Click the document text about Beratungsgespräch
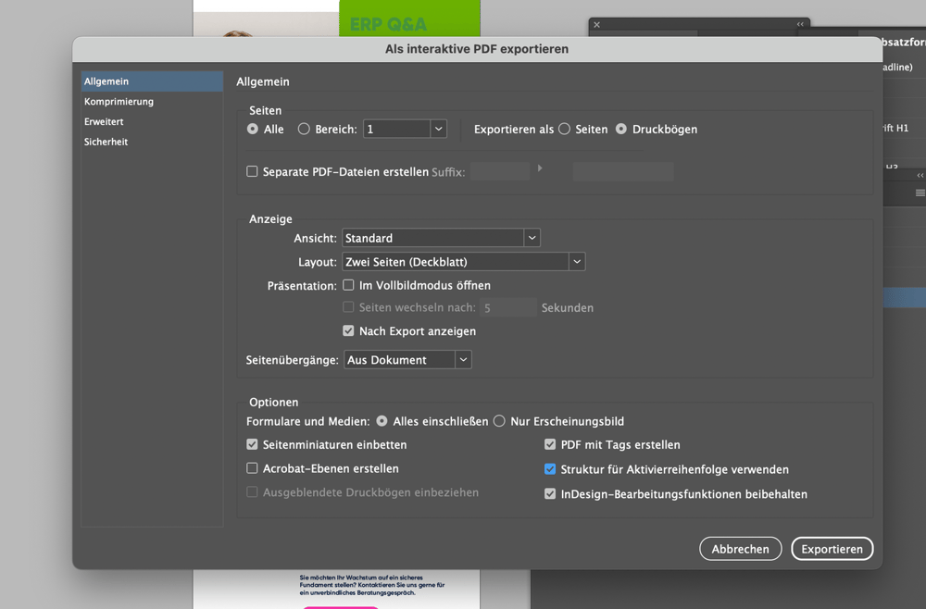The width and height of the screenshot is (926, 609). [x=372, y=585]
